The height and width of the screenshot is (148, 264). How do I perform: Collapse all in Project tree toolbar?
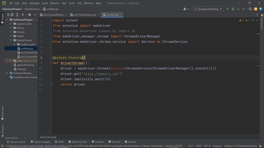pyautogui.click(x=23, y=15)
